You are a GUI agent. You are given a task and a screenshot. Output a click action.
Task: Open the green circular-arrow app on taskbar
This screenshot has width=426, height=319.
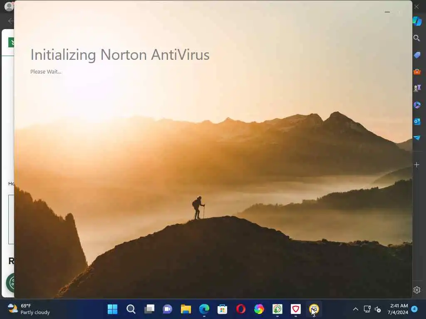point(277,309)
